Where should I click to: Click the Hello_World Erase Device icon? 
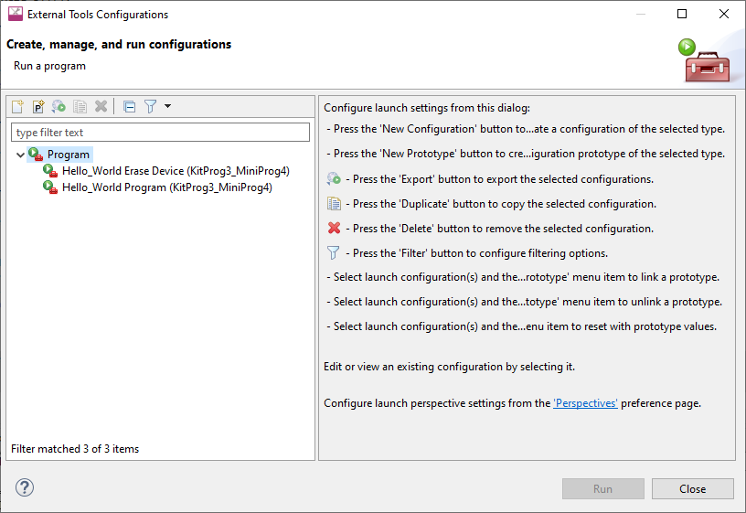pos(50,171)
